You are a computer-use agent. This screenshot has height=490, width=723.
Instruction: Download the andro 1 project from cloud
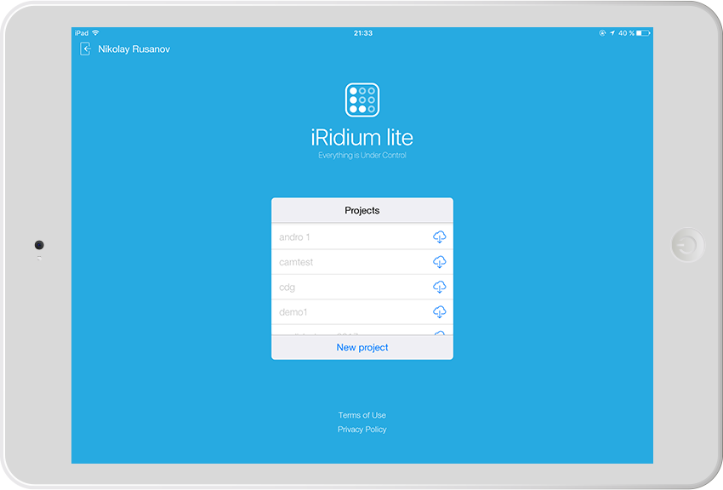click(x=439, y=236)
